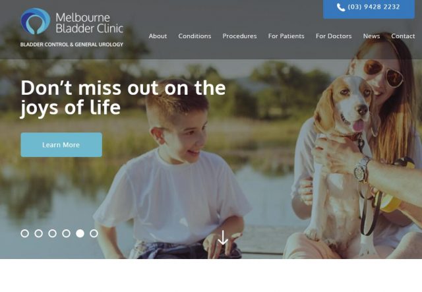Select the sixth slider dot
422x292 pixels.
coord(94,233)
